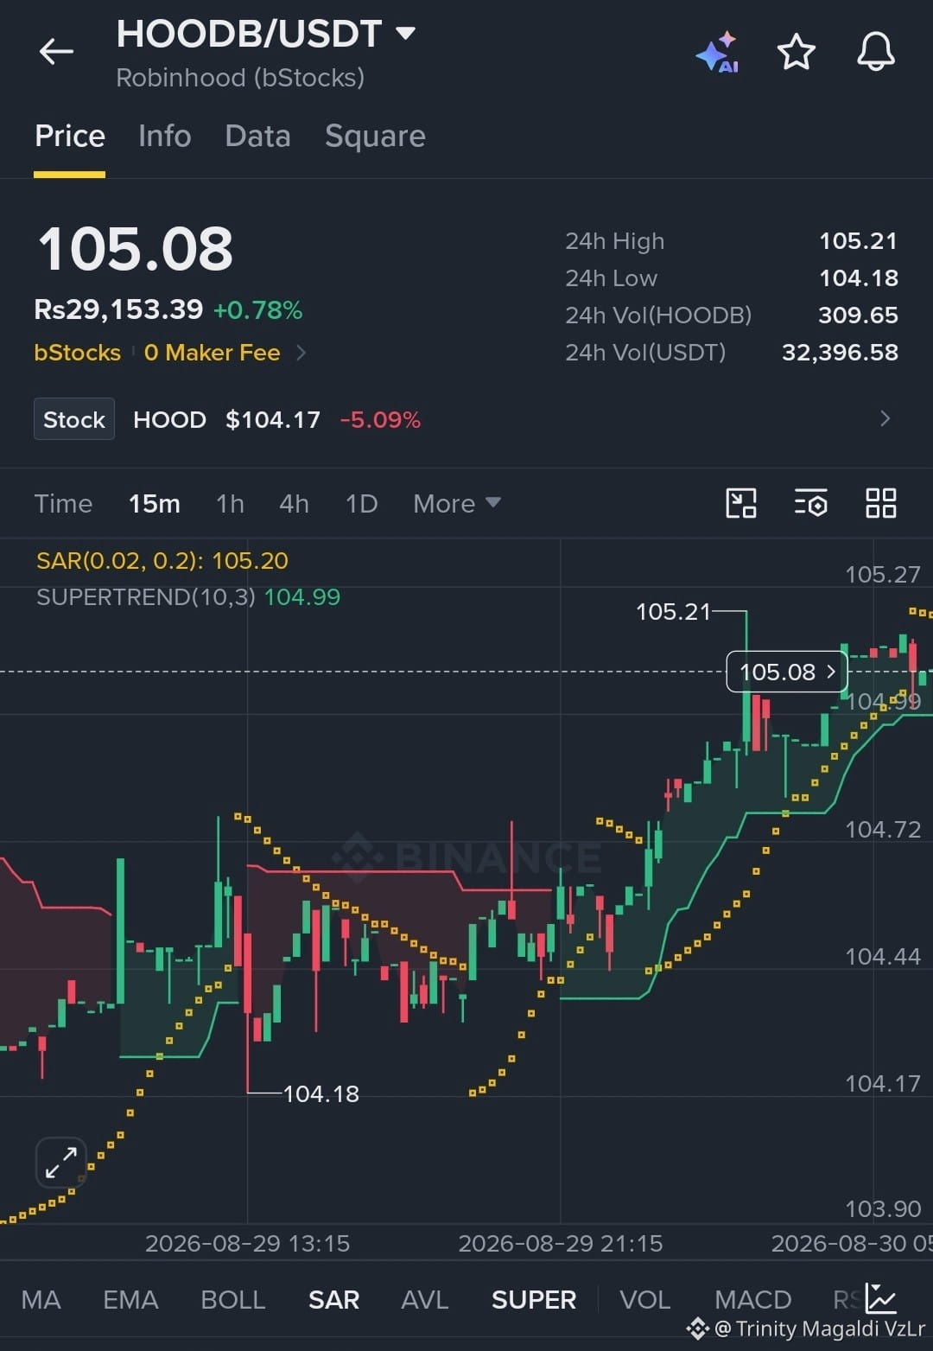Tap the back arrow icon

[x=56, y=52]
